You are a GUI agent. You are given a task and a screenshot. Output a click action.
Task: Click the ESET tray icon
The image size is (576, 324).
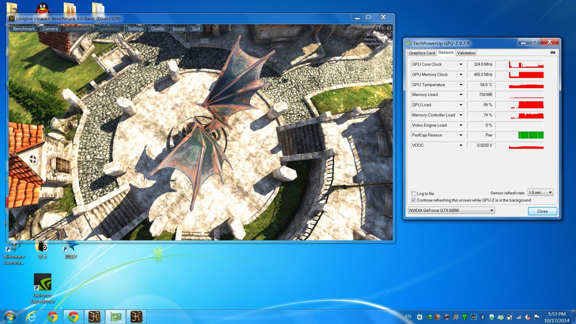pos(420,317)
